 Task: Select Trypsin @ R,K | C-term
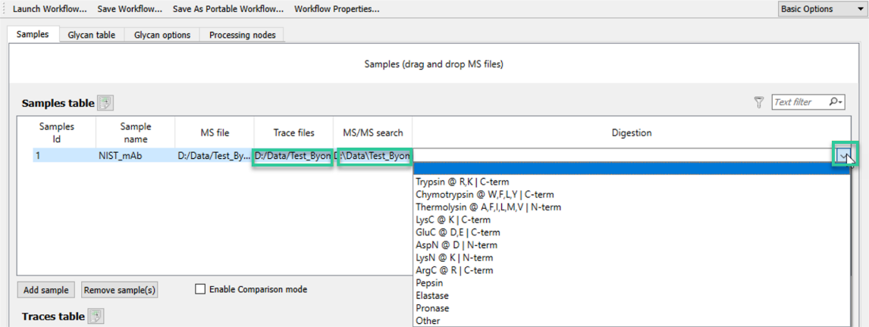coord(631,182)
